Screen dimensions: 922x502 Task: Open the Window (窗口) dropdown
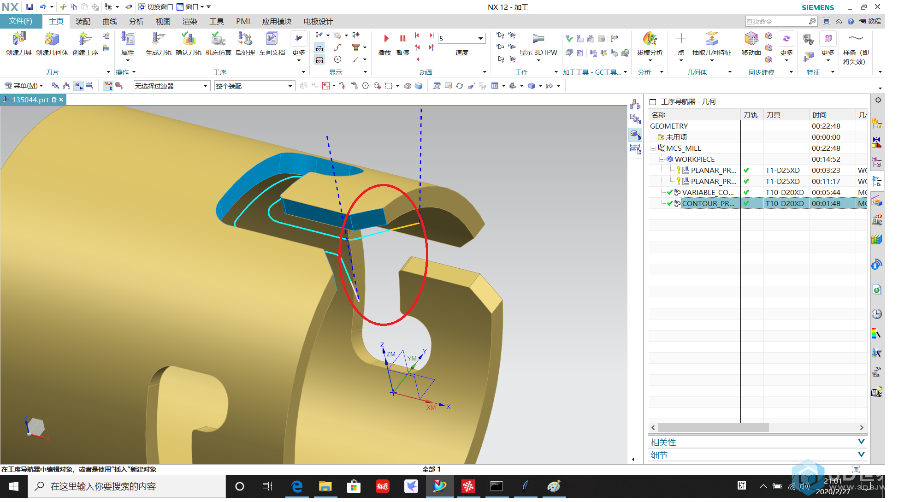(191, 7)
